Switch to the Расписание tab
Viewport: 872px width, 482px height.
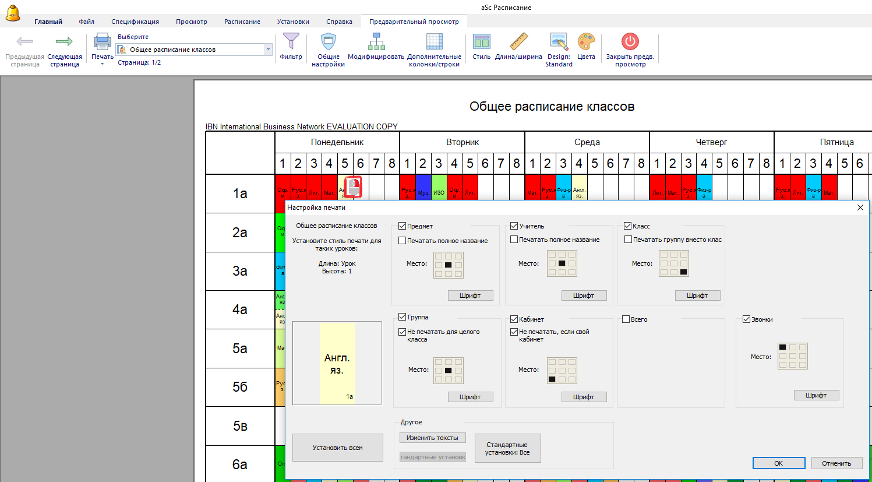(242, 22)
